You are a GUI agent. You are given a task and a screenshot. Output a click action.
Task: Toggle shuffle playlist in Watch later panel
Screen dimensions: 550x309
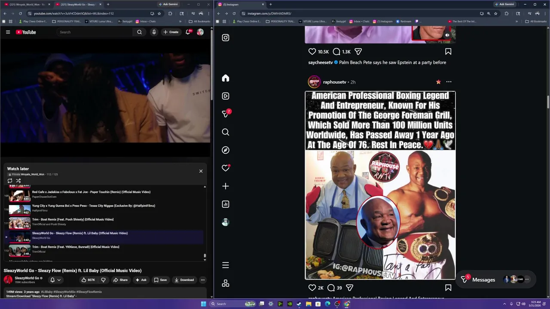point(18,181)
